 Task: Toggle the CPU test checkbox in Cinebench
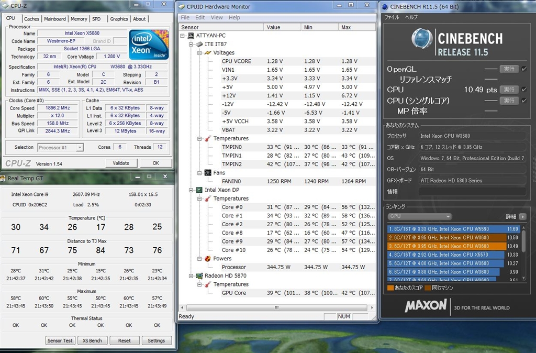click(524, 90)
